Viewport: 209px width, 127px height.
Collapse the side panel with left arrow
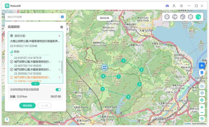[67, 29]
